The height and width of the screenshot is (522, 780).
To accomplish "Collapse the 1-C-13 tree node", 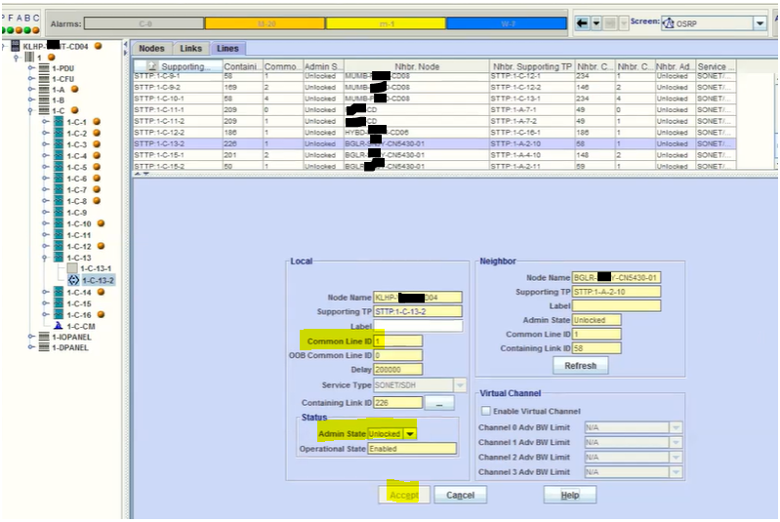I will (45, 258).
